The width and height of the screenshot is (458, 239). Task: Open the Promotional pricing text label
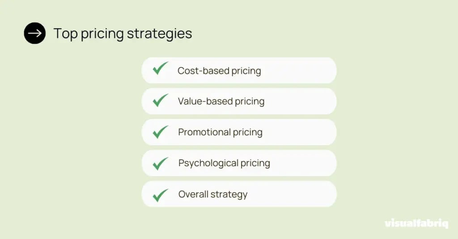[220, 133]
